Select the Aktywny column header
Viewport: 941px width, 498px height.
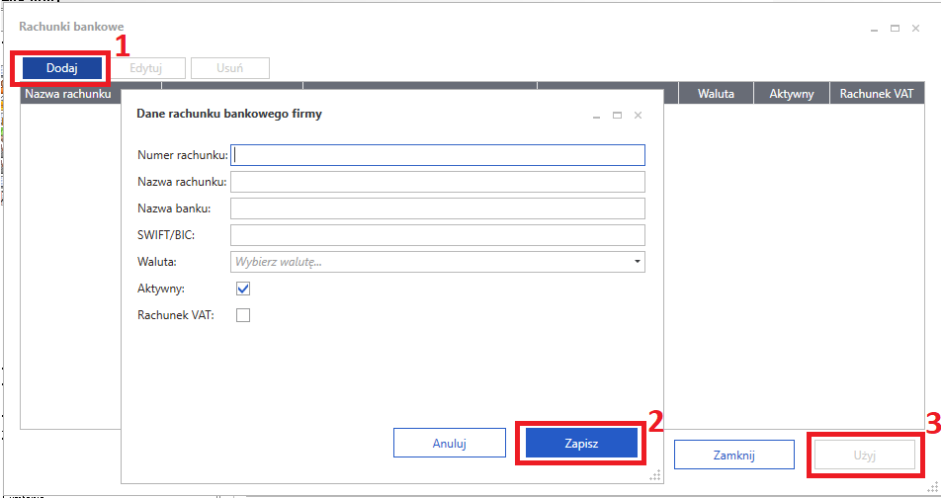click(791, 95)
